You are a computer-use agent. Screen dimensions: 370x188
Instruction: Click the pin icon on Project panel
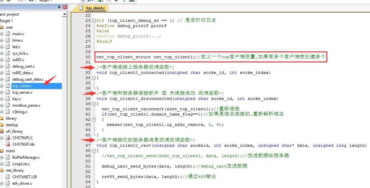coord(59,7)
